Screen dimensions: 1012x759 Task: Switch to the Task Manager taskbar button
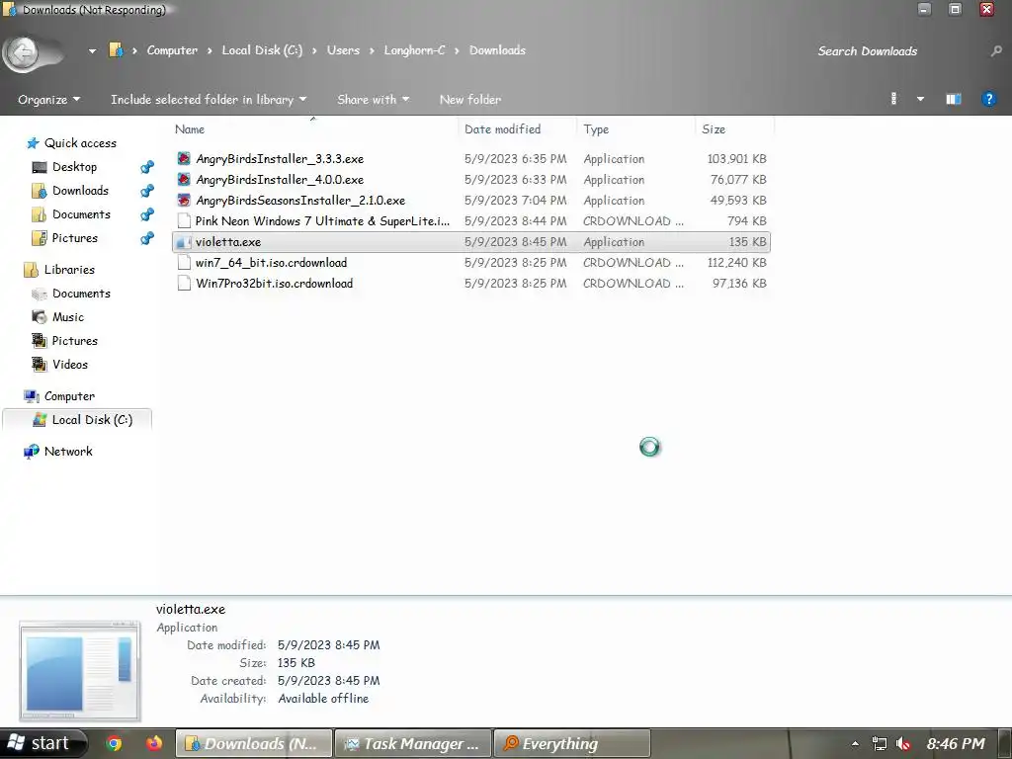[x=412, y=743]
